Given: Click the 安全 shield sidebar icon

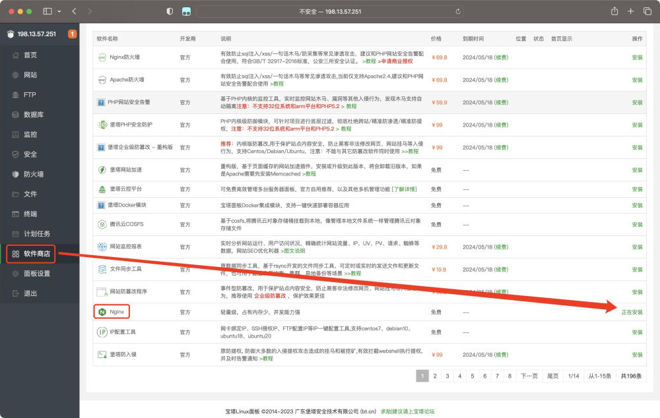Looking at the screenshot, I should (16, 154).
